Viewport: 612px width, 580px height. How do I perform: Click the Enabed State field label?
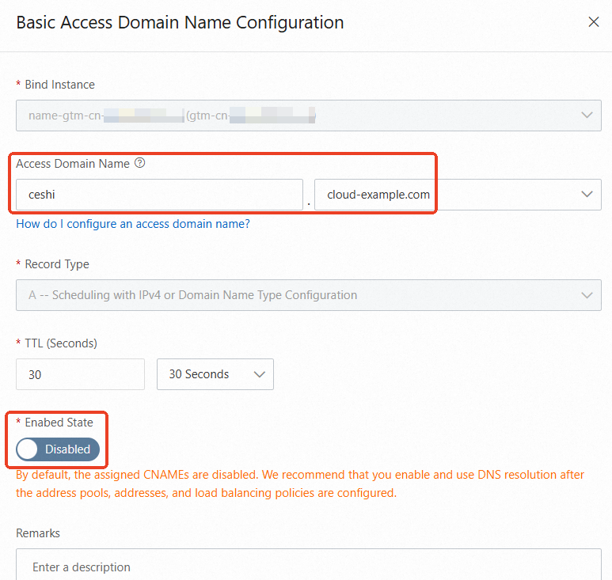coord(59,423)
